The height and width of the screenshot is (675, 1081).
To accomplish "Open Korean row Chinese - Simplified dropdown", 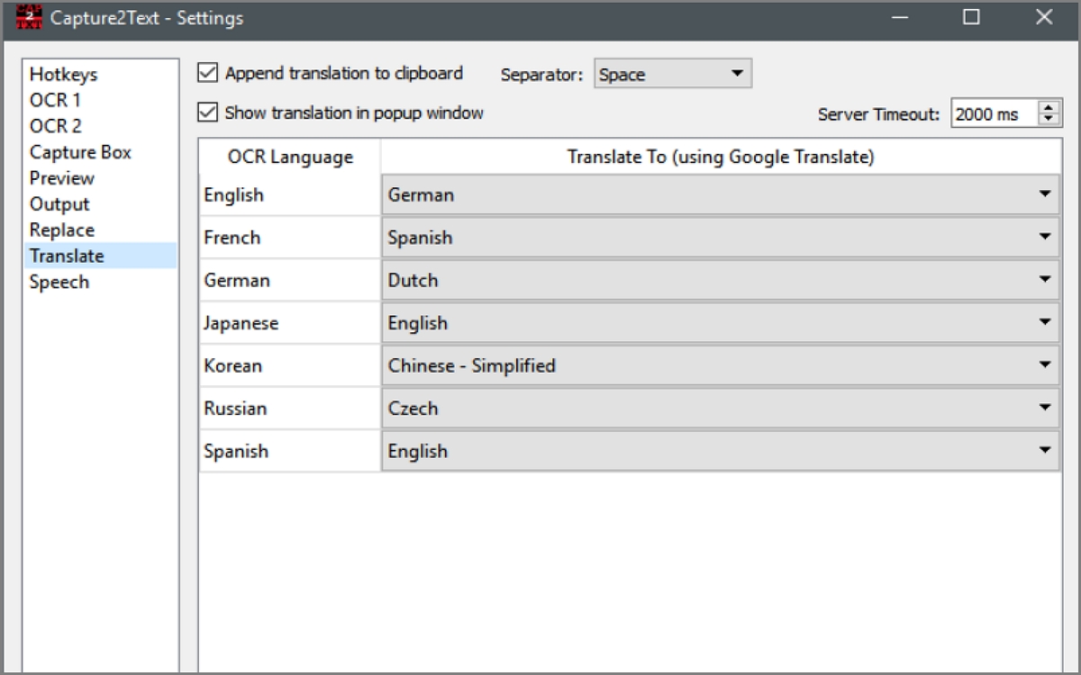I will tap(720, 365).
